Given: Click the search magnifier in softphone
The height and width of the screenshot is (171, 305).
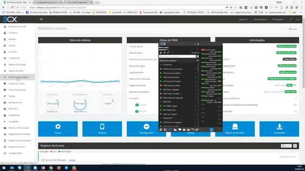Looking at the screenshot, I should (198, 60).
